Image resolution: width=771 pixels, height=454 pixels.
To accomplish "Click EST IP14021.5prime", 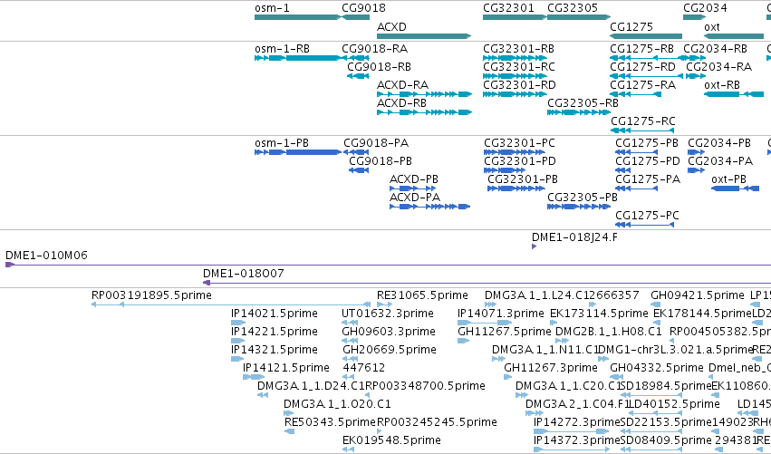I will click(238, 323).
